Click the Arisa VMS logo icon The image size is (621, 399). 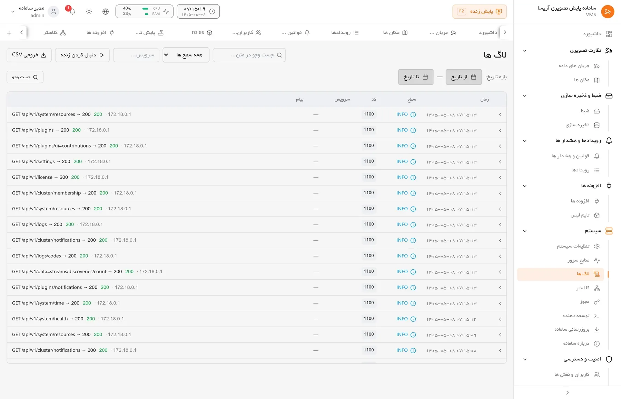[608, 11]
